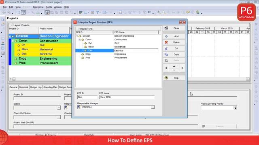Click the yellow speech bubble toolbar icon
259x145 pixels.
pos(188,12)
